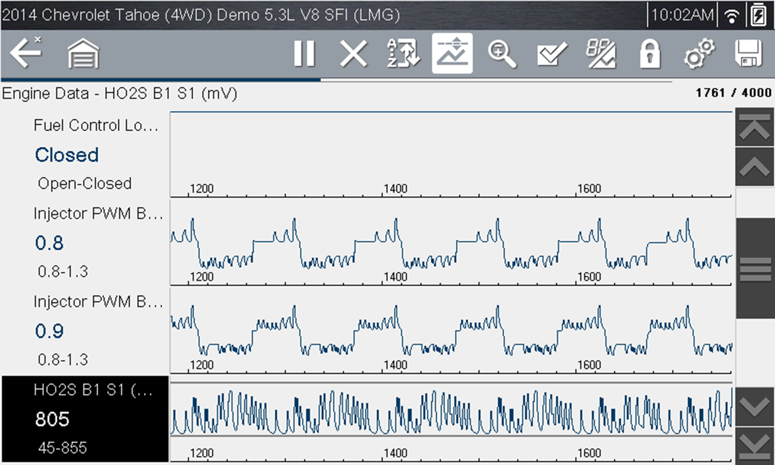Viewport: 775px width, 465px height.
Task: Open the PID trigger setup icon
Action: pyautogui.click(x=600, y=53)
